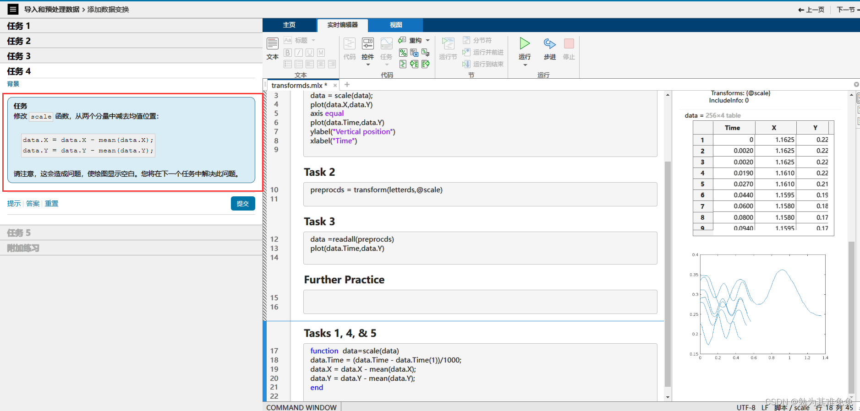Toggle Monospace (M) formatting
The height and width of the screenshot is (411, 860).
pyautogui.click(x=321, y=53)
